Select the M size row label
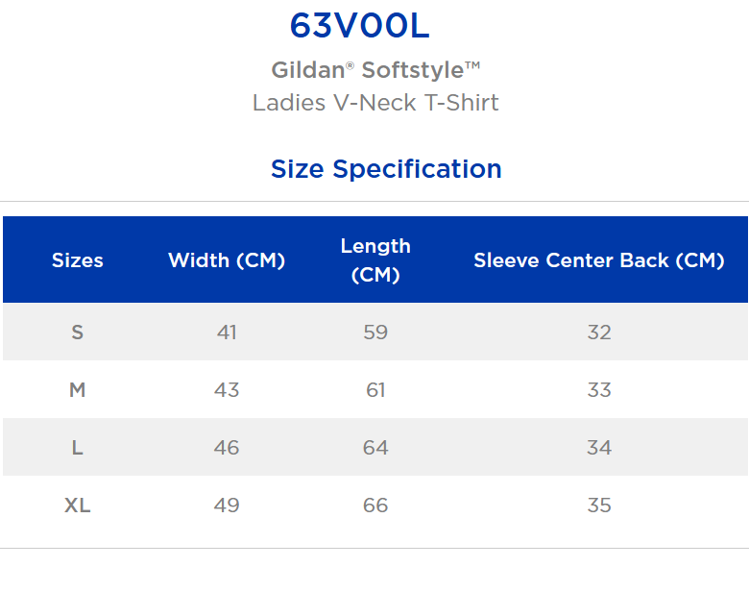The height and width of the screenshot is (592, 749). [x=78, y=390]
